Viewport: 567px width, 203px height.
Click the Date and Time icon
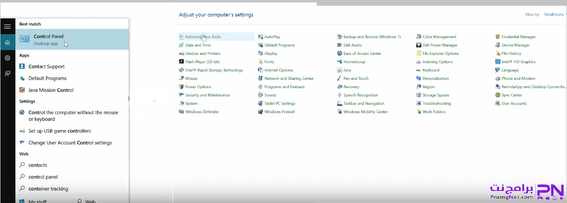coord(181,45)
